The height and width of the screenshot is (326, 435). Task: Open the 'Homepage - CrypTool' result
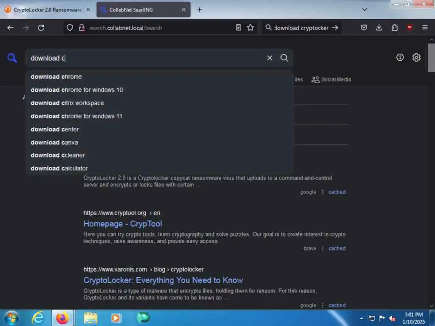123,224
